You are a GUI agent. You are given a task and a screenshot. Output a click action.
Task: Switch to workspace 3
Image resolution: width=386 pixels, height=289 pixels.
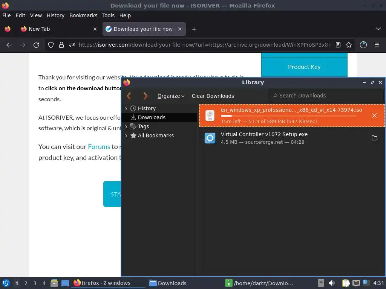pos(35,283)
